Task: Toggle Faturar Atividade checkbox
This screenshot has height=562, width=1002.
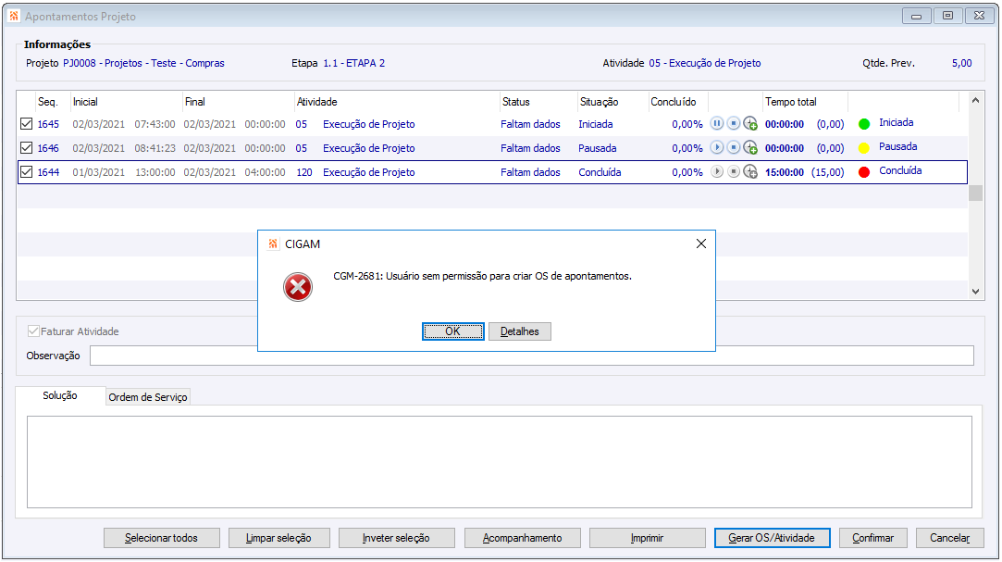Action: coord(33,331)
